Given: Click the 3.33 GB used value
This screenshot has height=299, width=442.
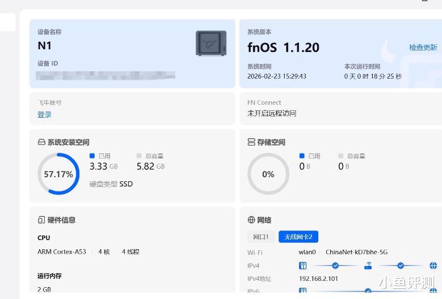Looking at the screenshot, I should (103, 166).
